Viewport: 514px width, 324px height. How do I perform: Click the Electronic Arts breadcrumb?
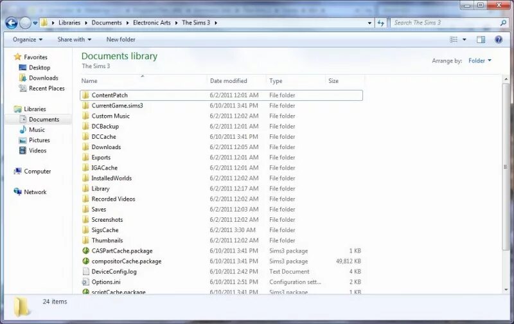click(x=152, y=22)
